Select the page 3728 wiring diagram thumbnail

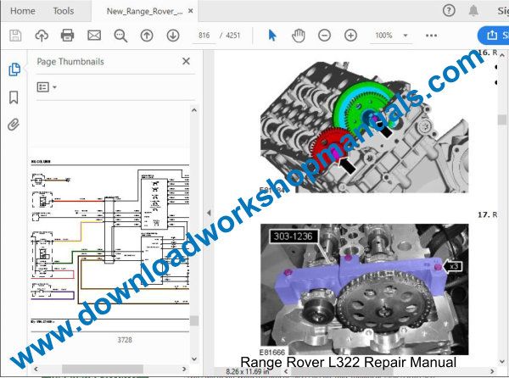coord(110,242)
